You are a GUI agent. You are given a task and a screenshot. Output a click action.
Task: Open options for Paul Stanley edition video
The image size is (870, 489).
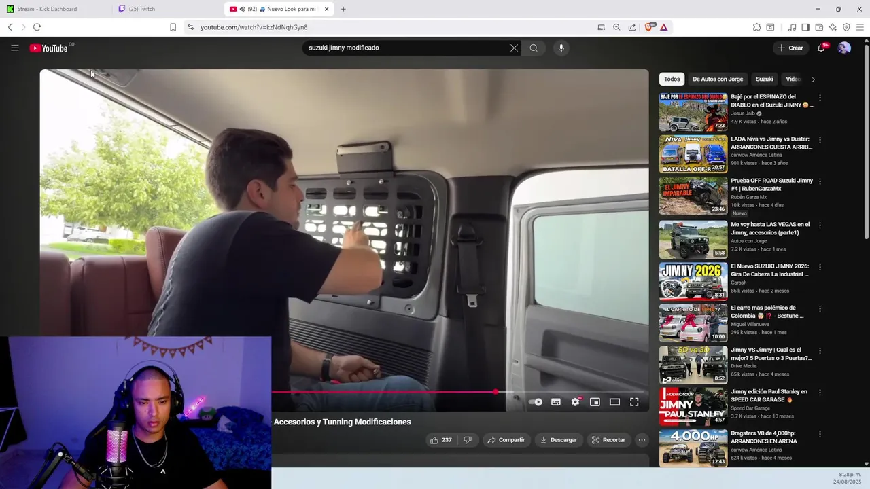tap(820, 393)
